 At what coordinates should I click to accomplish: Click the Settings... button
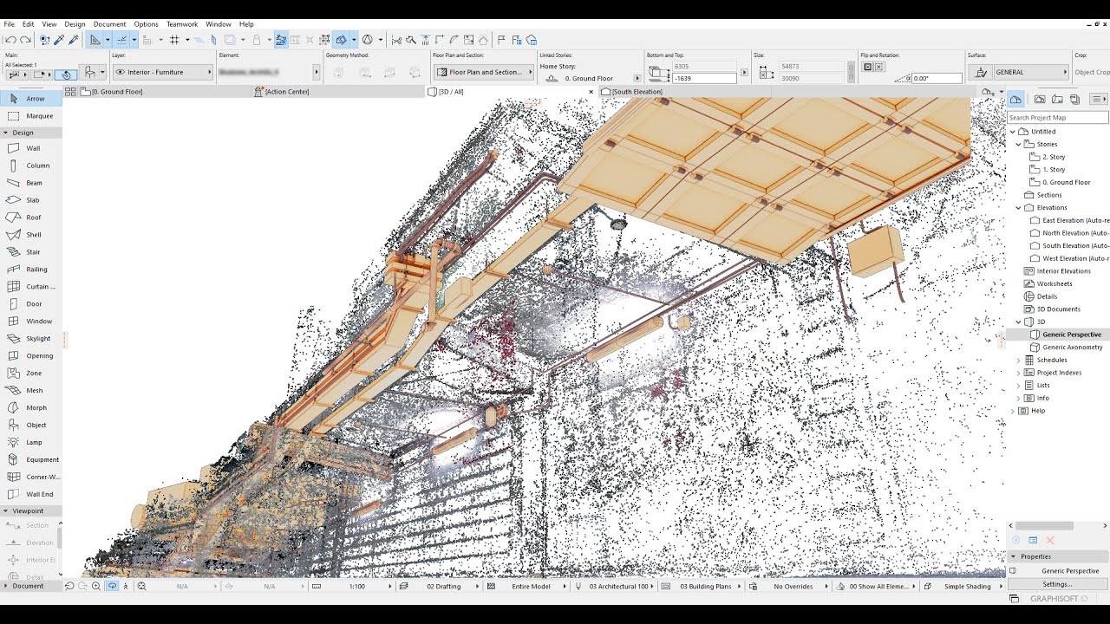[x=1057, y=584]
